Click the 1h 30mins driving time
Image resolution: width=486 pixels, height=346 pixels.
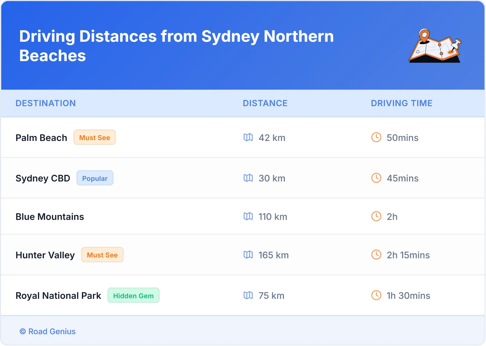[408, 295]
